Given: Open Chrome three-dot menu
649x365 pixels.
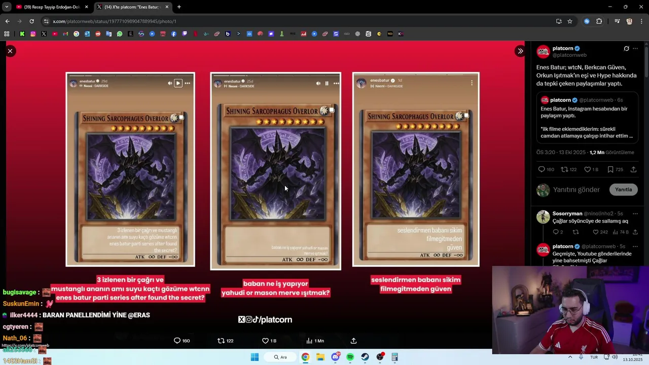Looking at the screenshot, I should 641,21.
